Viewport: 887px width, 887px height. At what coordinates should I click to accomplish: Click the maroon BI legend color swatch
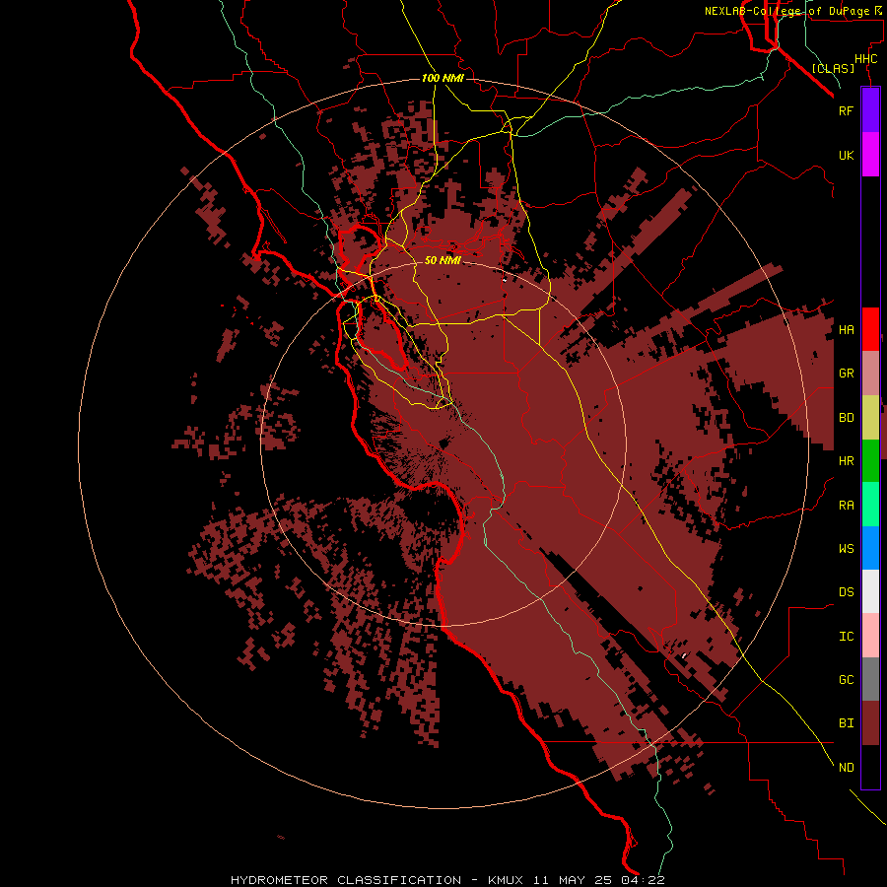870,723
